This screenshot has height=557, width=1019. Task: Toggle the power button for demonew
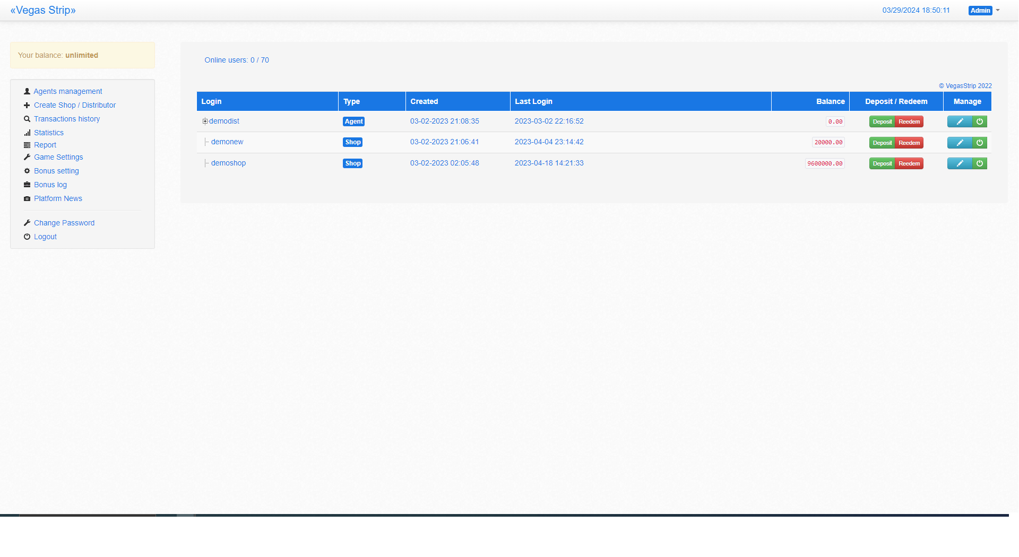(980, 143)
